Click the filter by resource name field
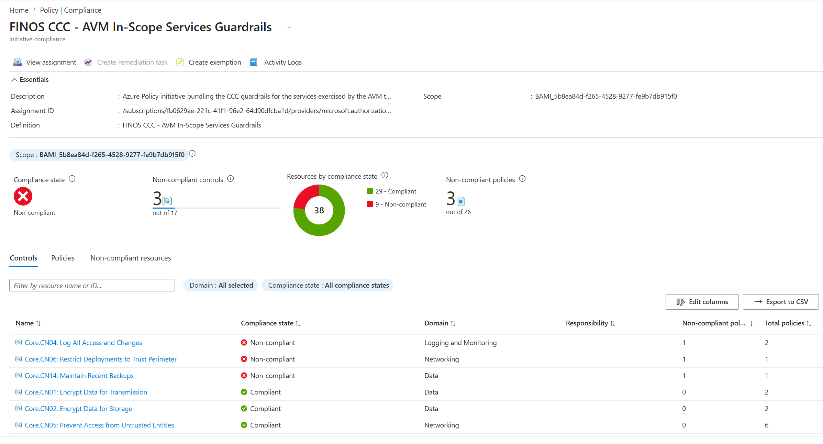This screenshot has height=444, width=823. [92, 285]
